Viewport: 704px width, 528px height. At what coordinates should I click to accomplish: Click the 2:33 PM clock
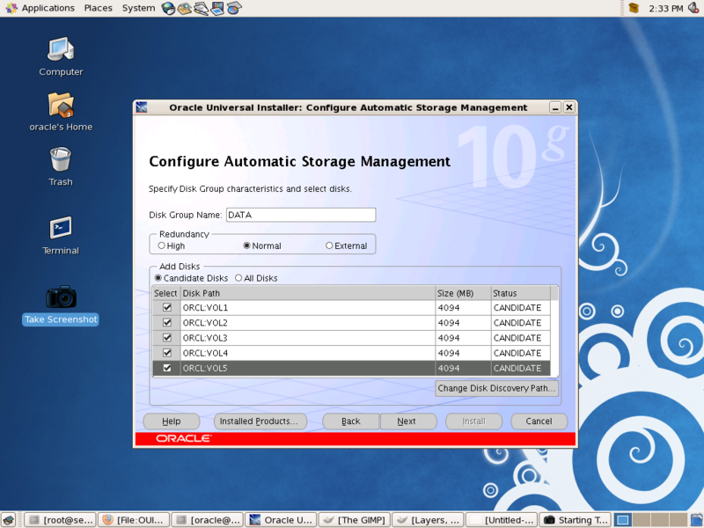(x=666, y=8)
